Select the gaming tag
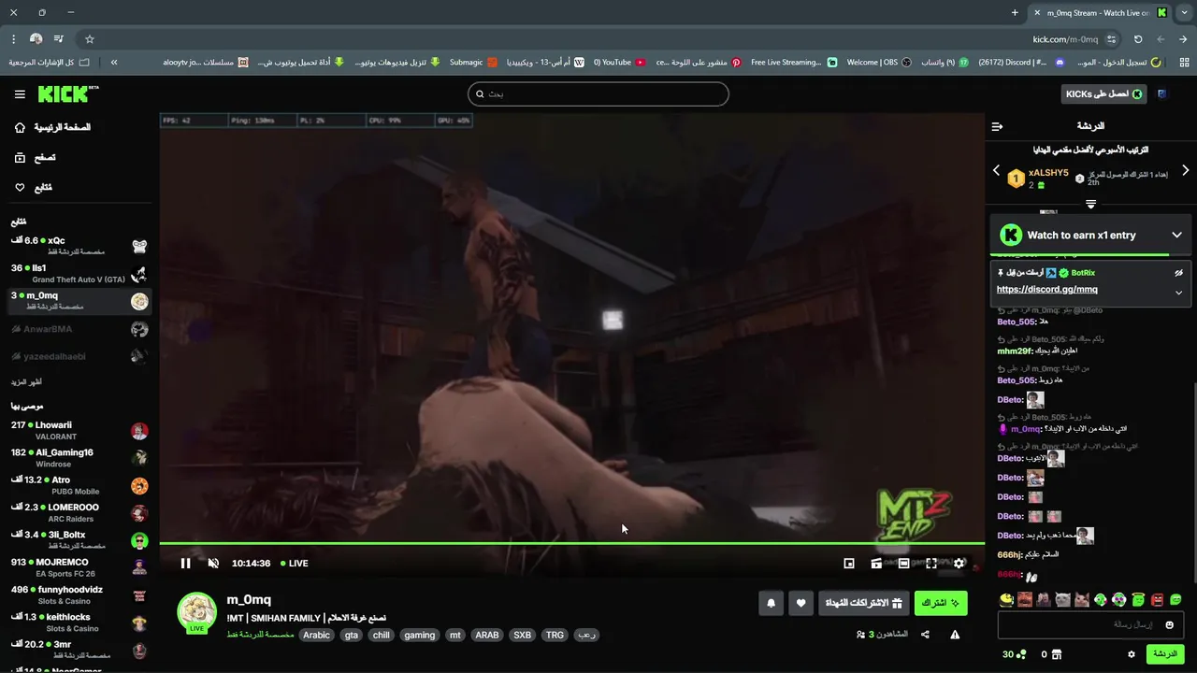The width and height of the screenshot is (1197, 673). click(419, 635)
